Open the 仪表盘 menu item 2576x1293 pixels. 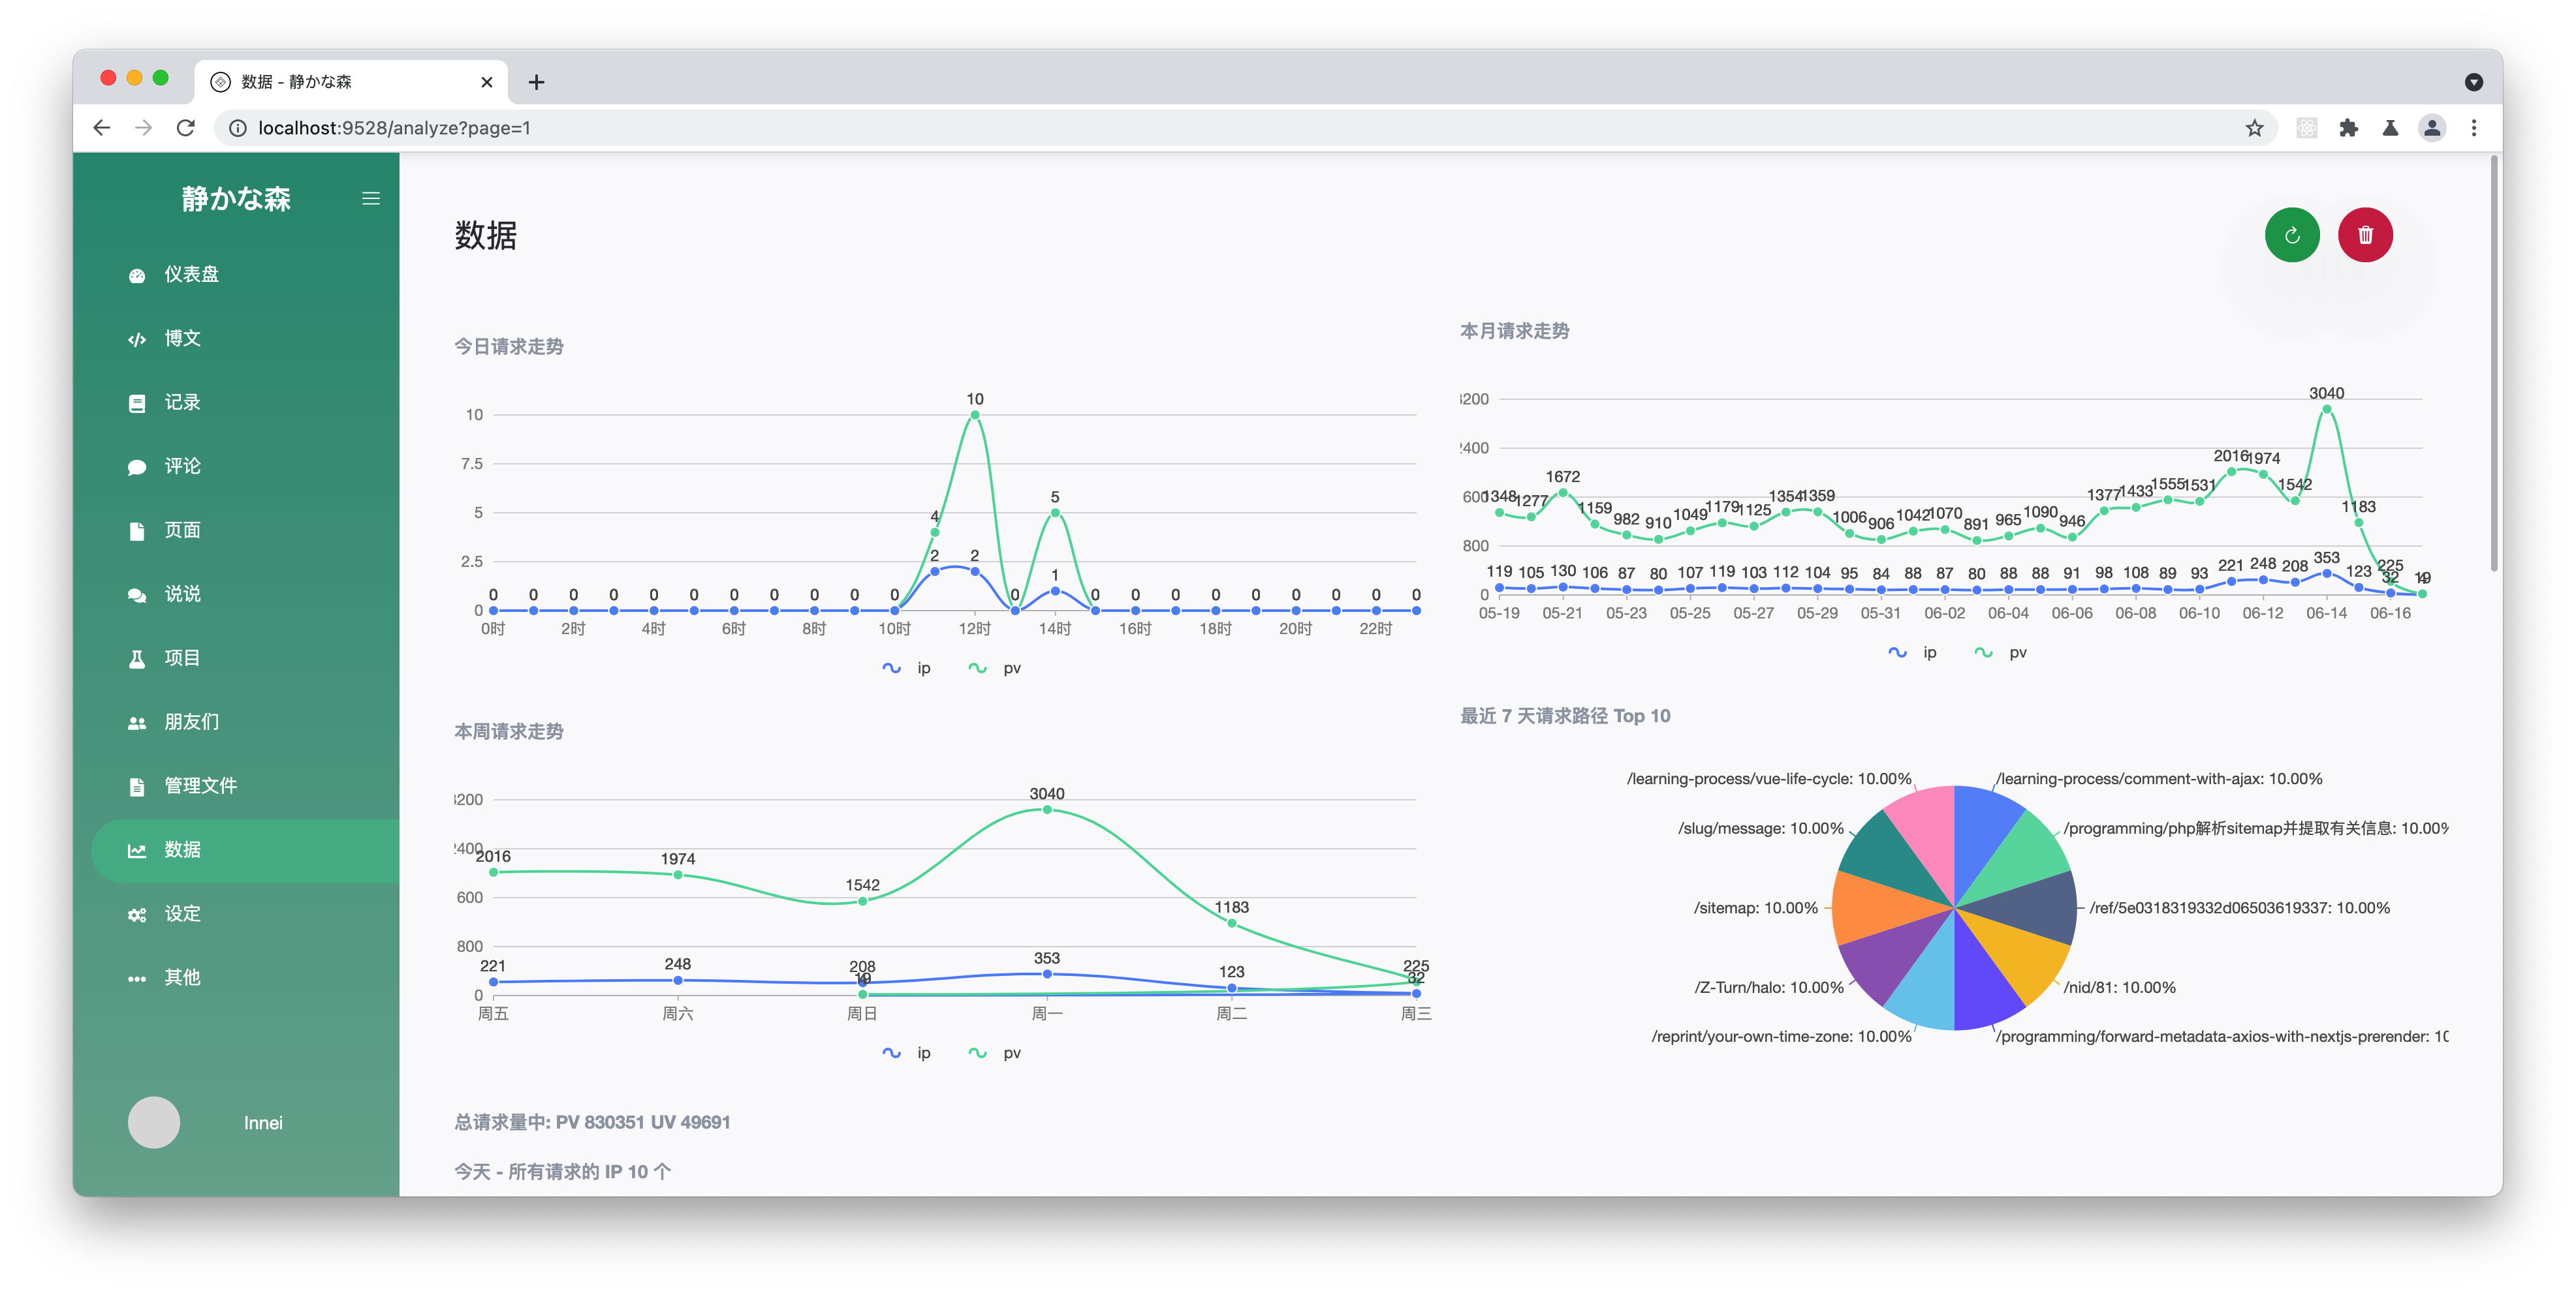click(x=245, y=275)
